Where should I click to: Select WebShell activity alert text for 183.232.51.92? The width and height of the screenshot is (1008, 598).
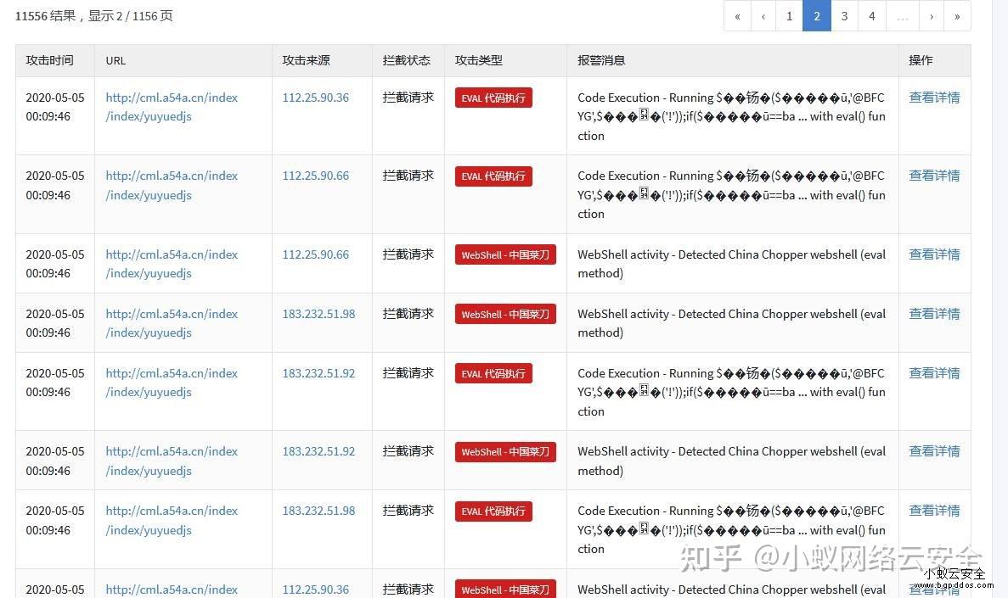731,461
